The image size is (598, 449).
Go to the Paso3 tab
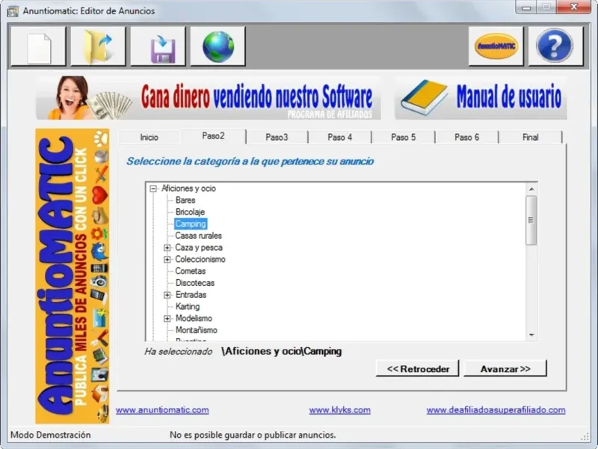[x=277, y=138]
